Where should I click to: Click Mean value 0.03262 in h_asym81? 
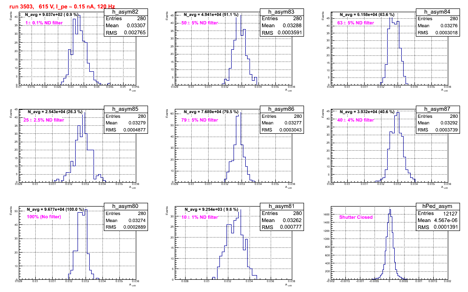pyautogui.click(x=292, y=221)
